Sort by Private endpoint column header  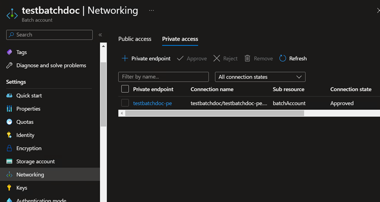pyautogui.click(x=153, y=89)
